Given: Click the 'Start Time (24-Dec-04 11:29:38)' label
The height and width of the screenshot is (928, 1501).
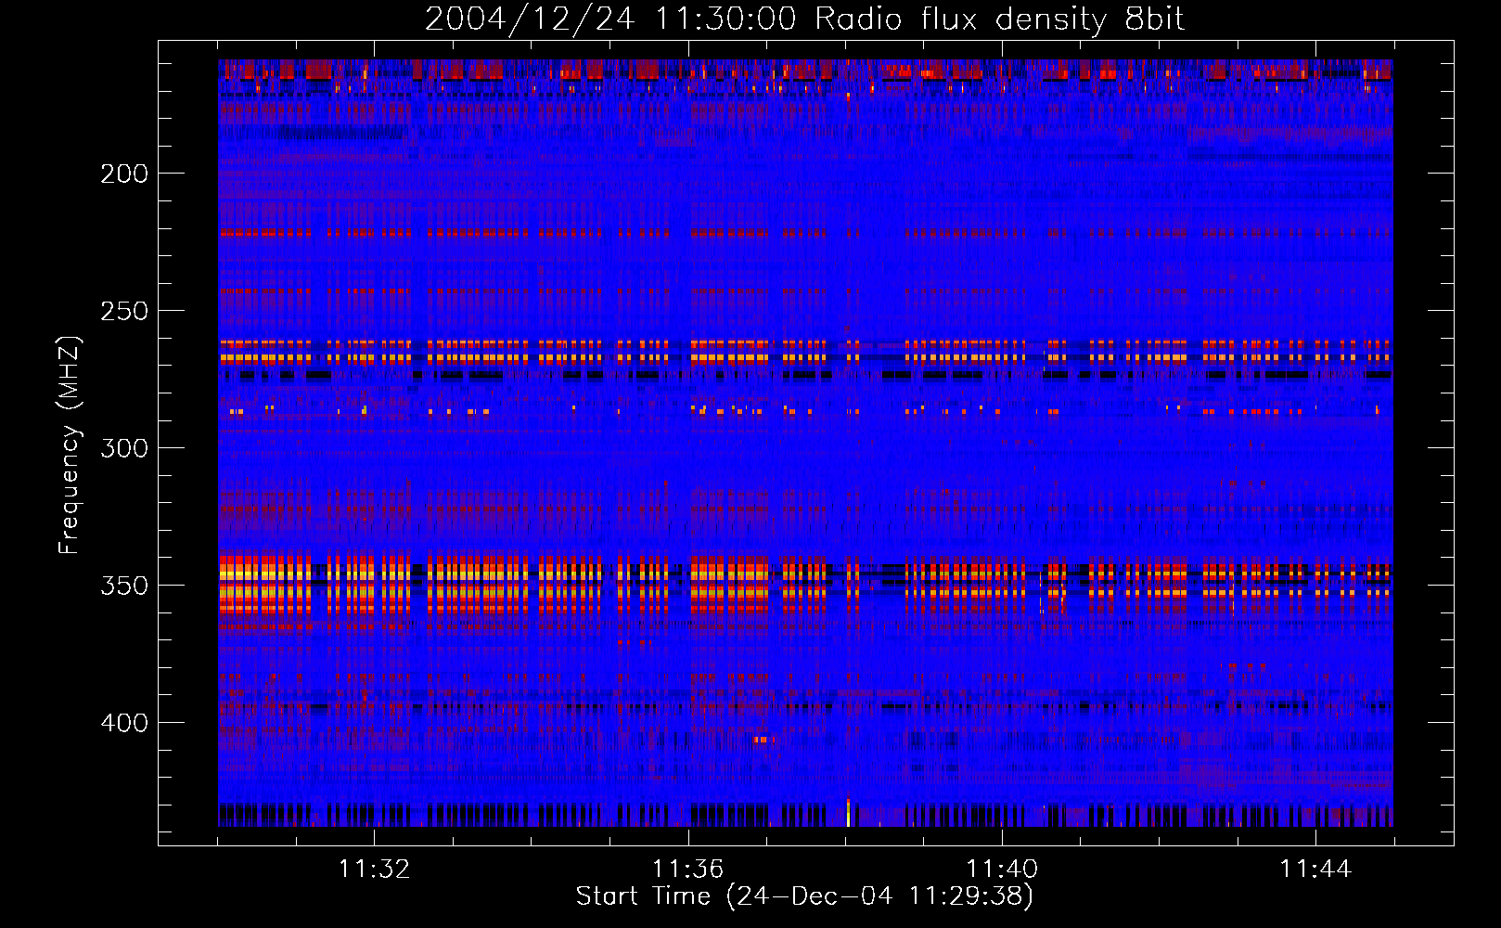Looking at the screenshot, I should (x=804, y=896).
